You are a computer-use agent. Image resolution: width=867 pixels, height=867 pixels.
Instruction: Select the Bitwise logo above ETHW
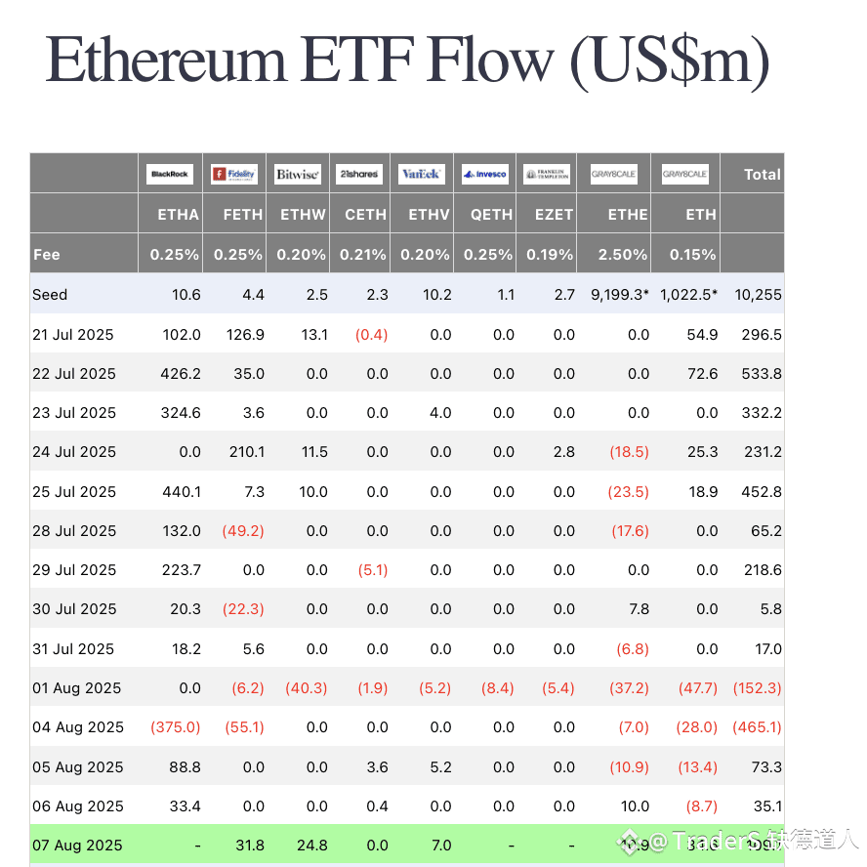[298, 175]
